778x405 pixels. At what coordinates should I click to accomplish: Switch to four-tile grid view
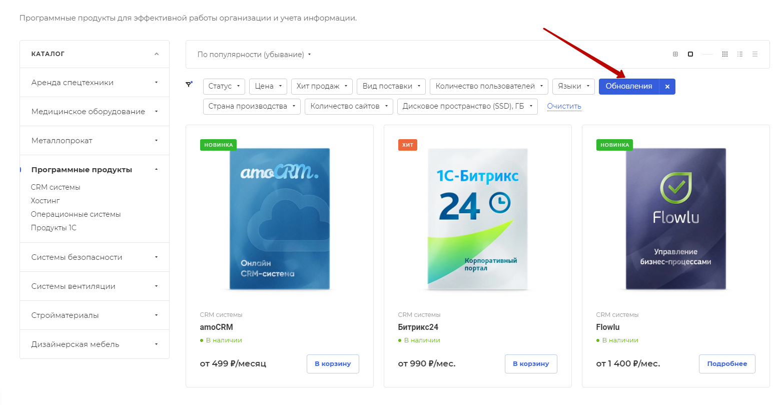pos(675,54)
